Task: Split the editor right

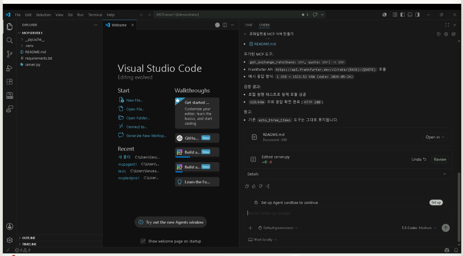Action: tap(225, 25)
